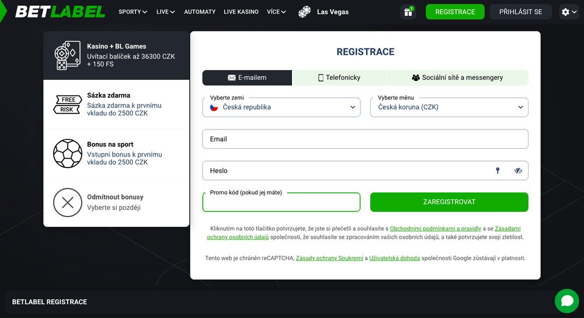Select the Bonus na sport option
The height and width of the screenshot is (318, 584).
(x=117, y=153)
